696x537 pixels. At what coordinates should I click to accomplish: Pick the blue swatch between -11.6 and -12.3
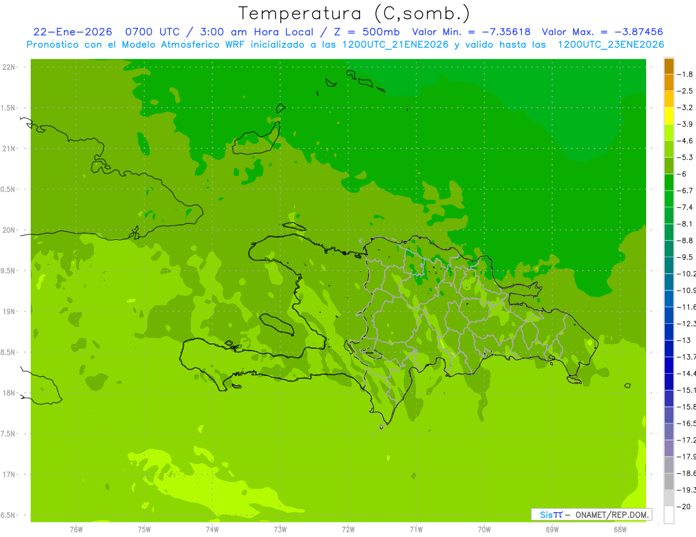pyautogui.click(x=669, y=315)
